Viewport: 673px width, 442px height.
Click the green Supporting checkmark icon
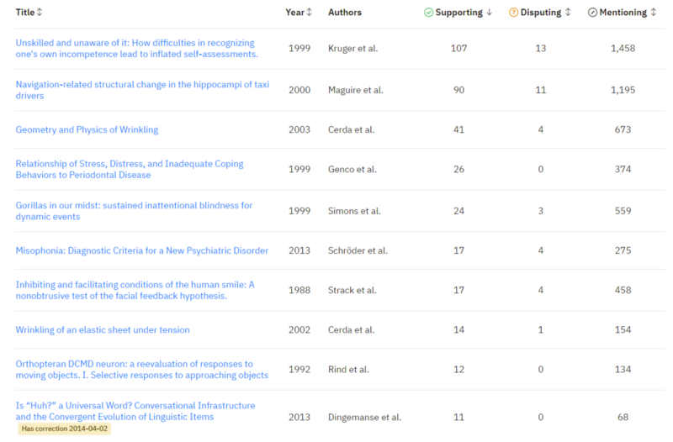pos(428,13)
